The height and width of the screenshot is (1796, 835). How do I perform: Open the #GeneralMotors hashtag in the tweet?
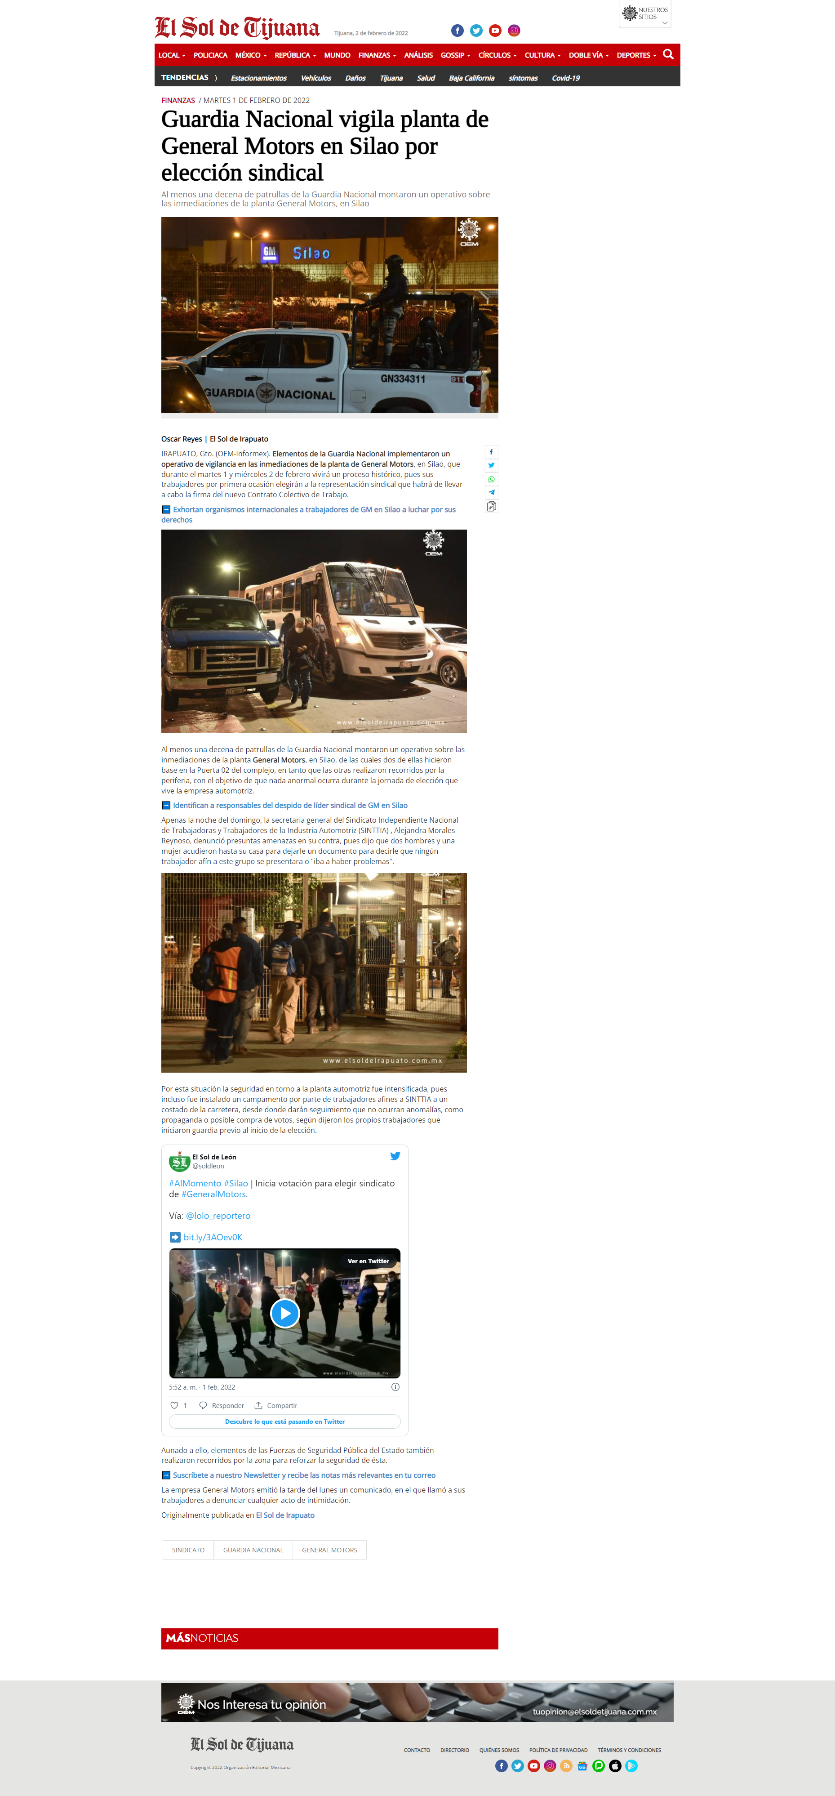[213, 1194]
